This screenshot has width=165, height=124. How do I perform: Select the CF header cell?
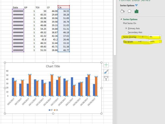[52, 7]
